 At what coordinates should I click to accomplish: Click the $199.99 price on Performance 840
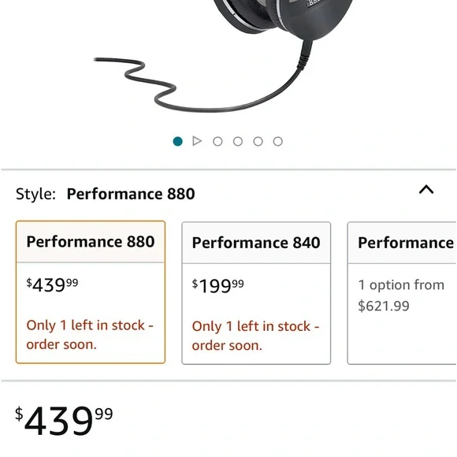217,285
